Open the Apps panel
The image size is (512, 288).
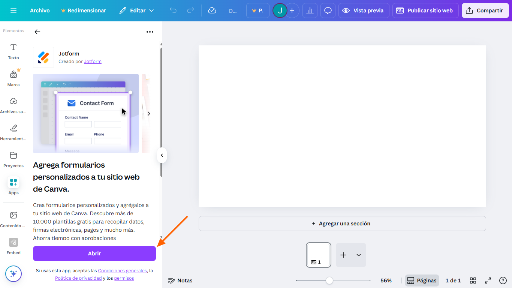tap(13, 186)
